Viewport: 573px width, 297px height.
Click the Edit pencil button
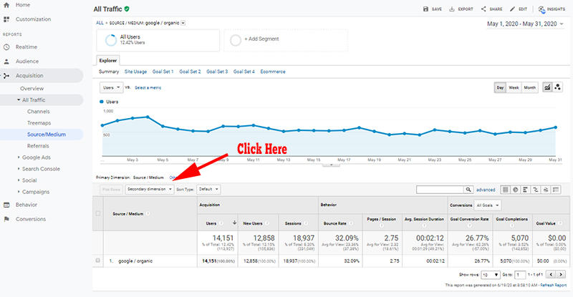[518, 9]
